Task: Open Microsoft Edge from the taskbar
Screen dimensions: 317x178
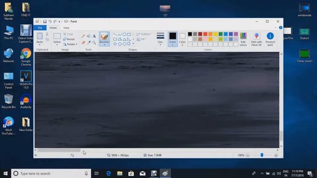Action: (x=108, y=174)
